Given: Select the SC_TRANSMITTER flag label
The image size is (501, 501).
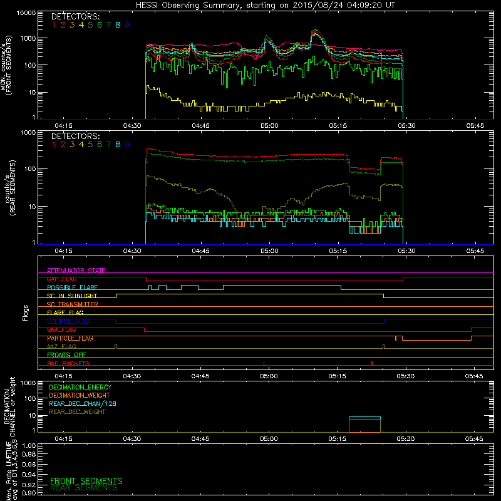Looking at the screenshot, I should coord(72,304).
